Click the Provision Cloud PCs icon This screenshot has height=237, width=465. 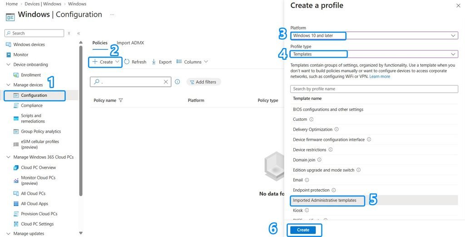pos(16,214)
